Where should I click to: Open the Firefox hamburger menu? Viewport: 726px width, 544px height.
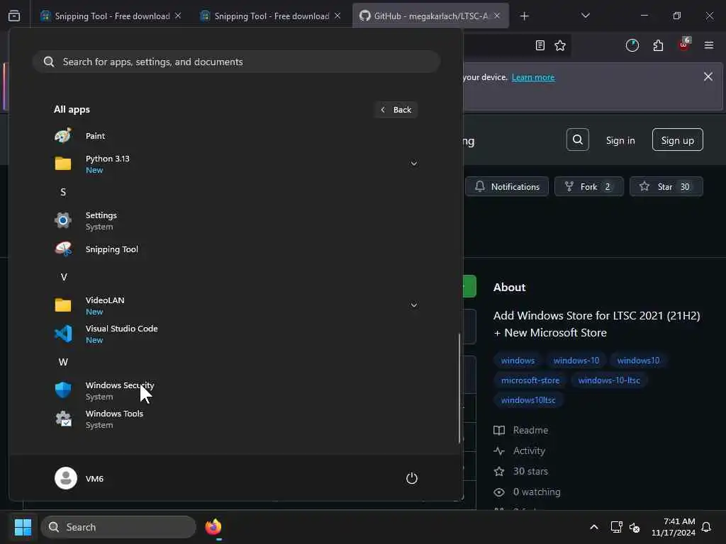pyautogui.click(x=709, y=45)
